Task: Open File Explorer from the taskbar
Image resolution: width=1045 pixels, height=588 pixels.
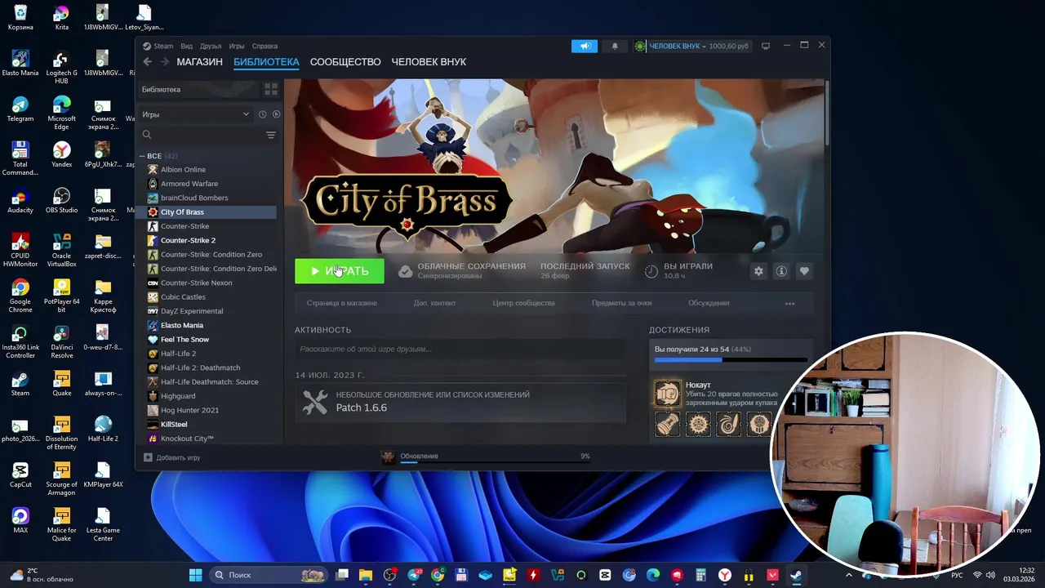Action: pos(366,575)
